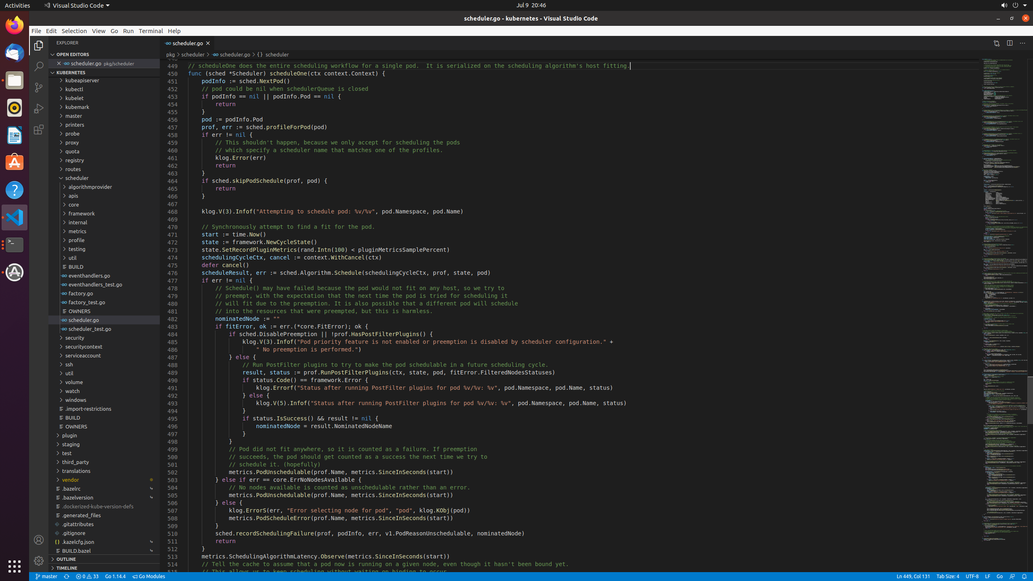Open Rhythmbox from the dock
Viewport: 1033px width, 581px height.
point(15,108)
